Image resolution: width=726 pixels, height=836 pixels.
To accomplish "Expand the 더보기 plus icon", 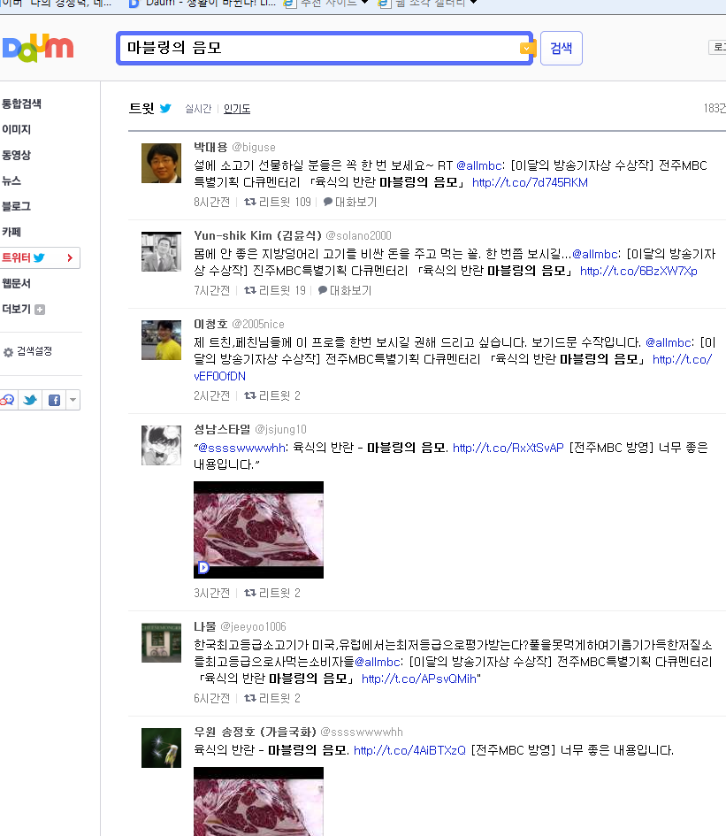I will click(x=40, y=310).
